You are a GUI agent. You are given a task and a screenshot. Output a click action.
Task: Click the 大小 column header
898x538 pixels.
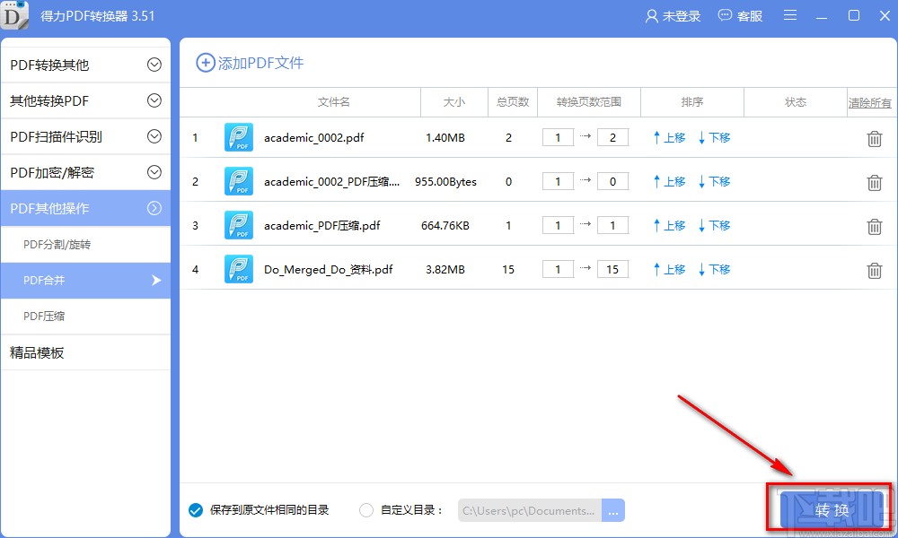[x=454, y=101]
